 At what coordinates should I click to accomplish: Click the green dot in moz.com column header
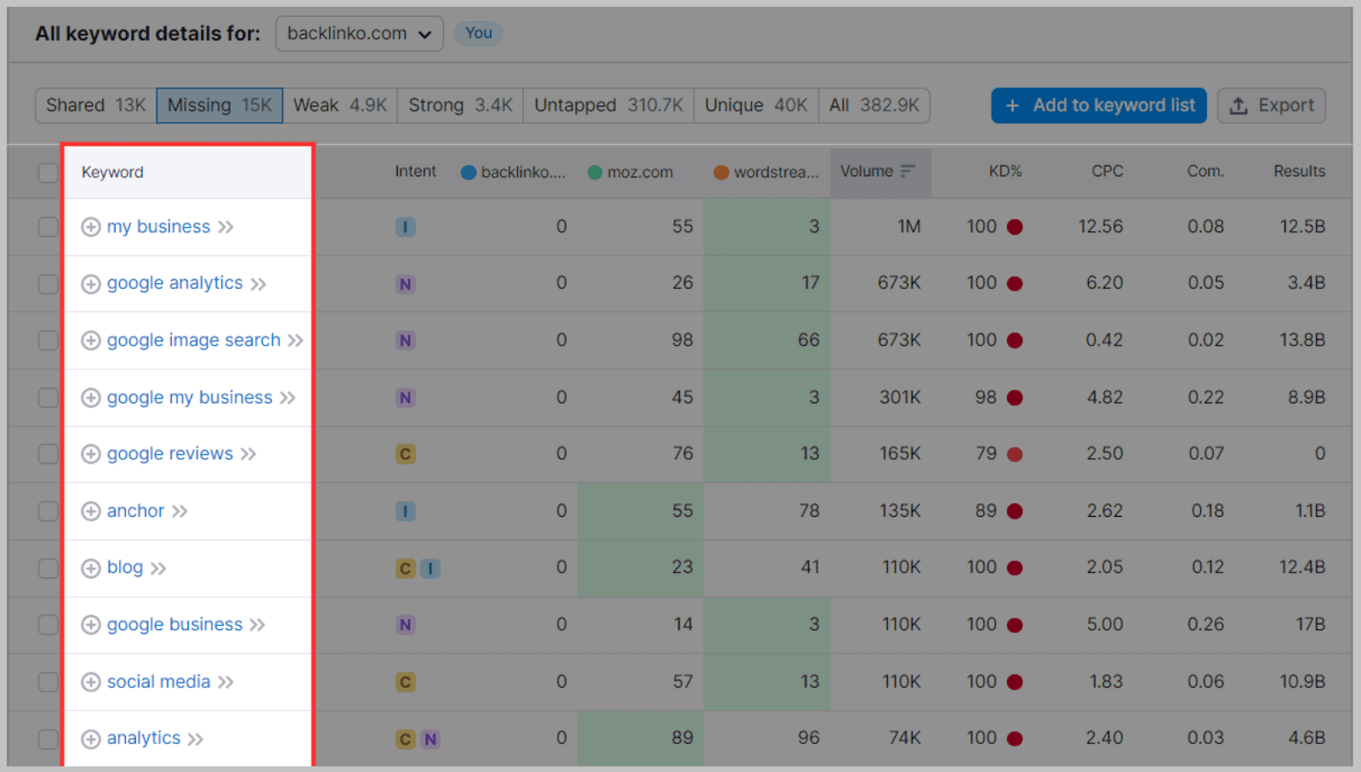click(x=595, y=173)
